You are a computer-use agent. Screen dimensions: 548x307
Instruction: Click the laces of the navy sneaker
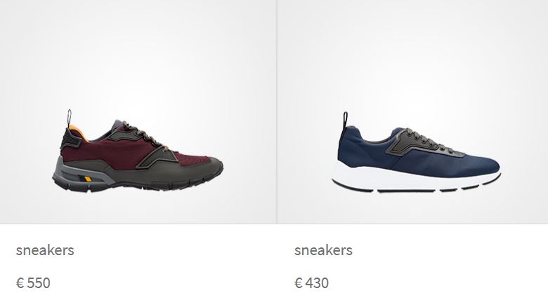point(428,139)
